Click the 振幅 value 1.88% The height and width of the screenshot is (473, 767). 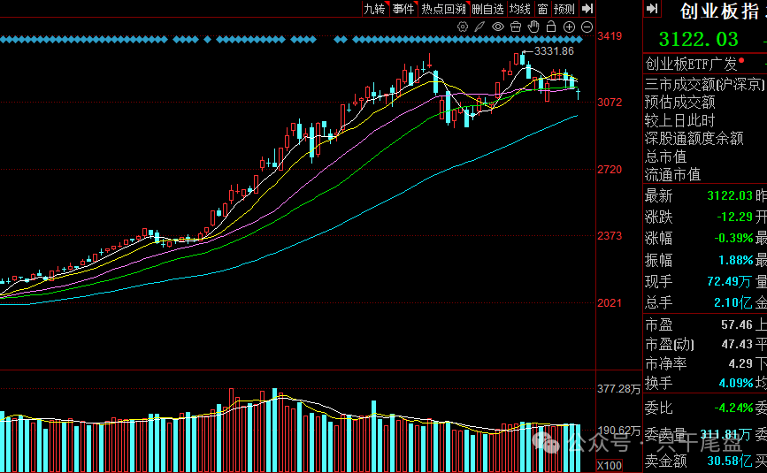click(736, 260)
